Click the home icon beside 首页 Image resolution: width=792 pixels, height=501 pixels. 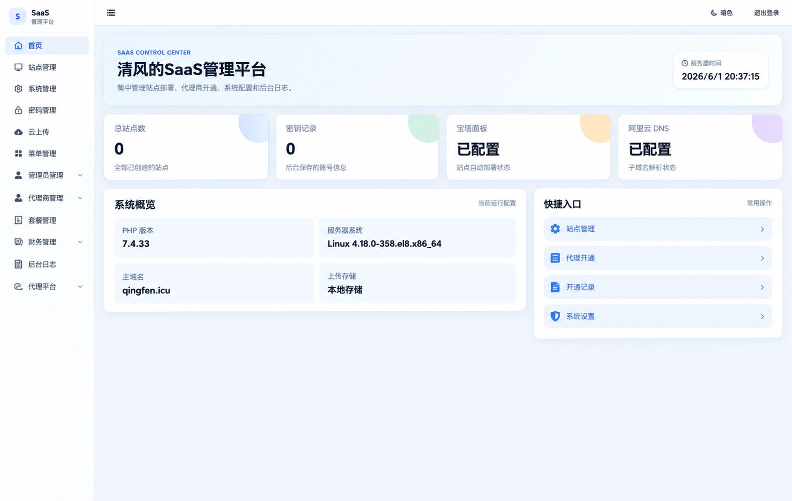[x=19, y=46]
